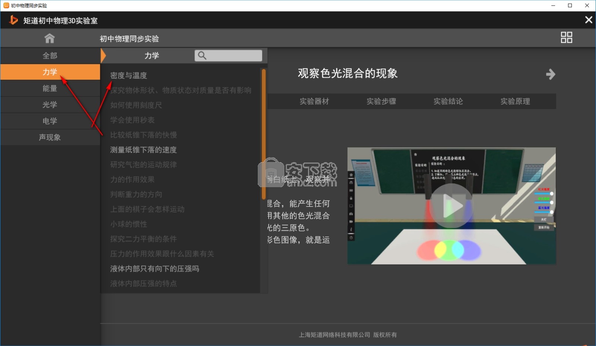Open experiment 压力的作用效果跟什么因素有关
The height and width of the screenshot is (346, 596).
pyautogui.click(x=162, y=254)
